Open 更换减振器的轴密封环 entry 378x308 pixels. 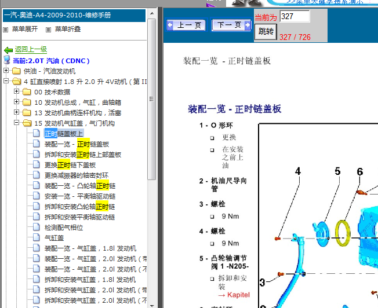pos(77,175)
